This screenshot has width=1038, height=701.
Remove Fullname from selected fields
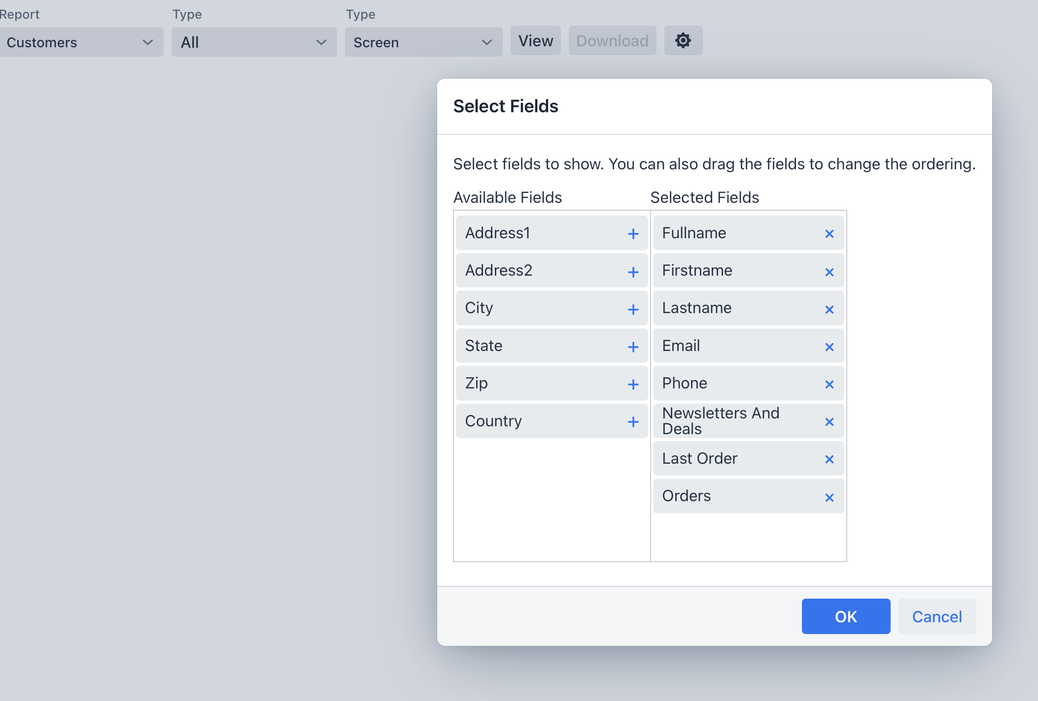(829, 234)
